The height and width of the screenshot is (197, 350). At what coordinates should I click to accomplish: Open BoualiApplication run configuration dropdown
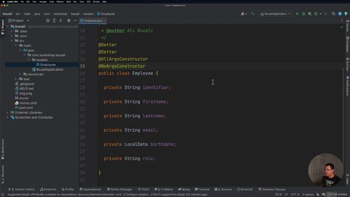click(275, 14)
